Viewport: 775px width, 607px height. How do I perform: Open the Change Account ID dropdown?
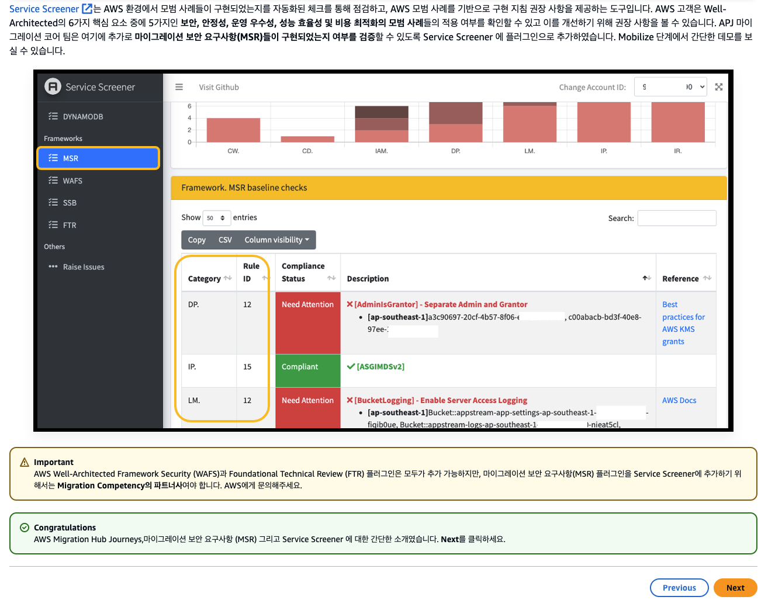670,87
